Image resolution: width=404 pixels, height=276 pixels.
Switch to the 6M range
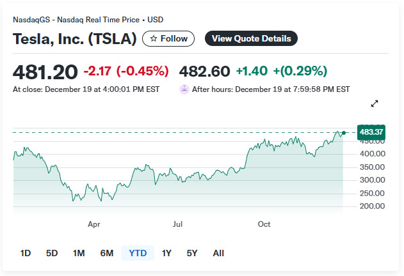[x=107, y=253]
